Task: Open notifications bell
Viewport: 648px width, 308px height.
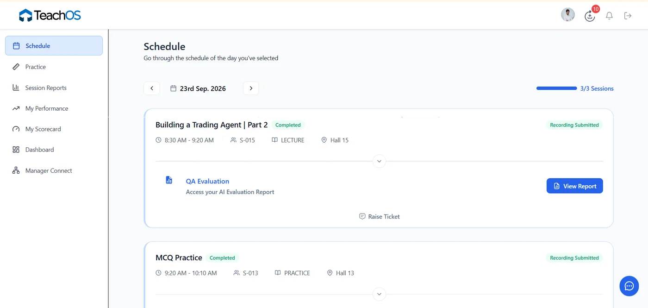Action: click(609, 16)
